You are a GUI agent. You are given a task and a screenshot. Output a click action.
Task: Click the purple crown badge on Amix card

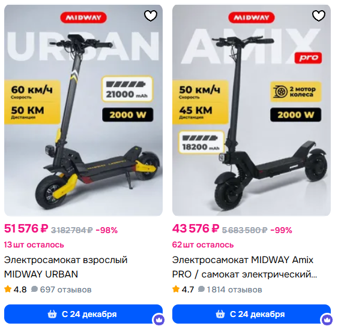click(x=327, y=319)
